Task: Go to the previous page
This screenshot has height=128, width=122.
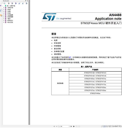Action: click(x=57, y=126)
